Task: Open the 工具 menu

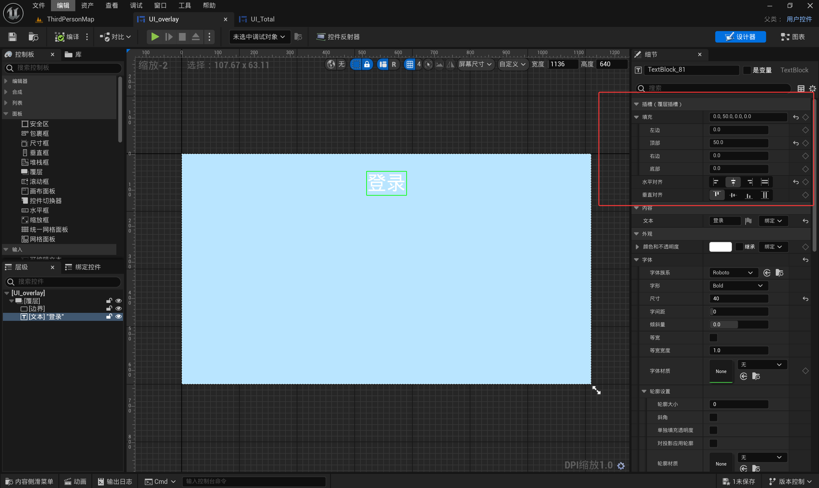Action: [x=185, y=5]
